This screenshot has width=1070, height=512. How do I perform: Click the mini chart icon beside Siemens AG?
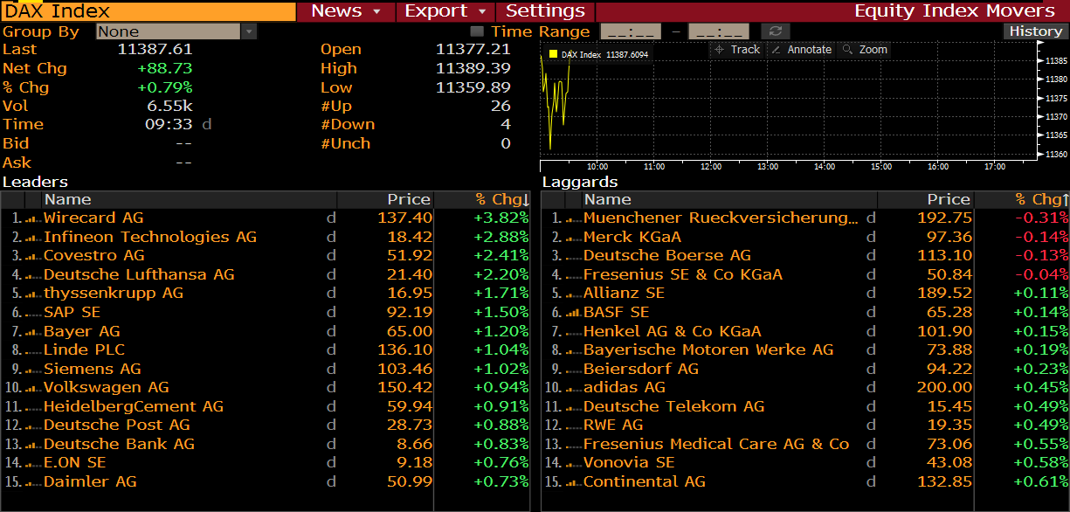pos(34,370)
